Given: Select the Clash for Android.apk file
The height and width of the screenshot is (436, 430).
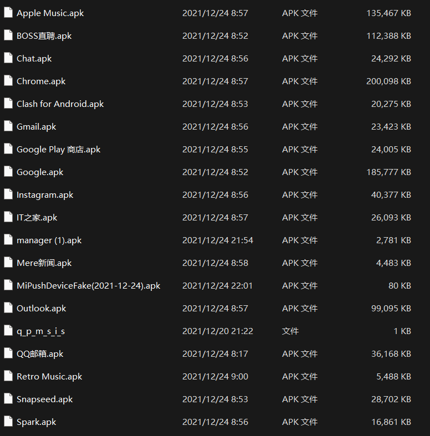Looking at the screenshot, I should tap(60, 104).
